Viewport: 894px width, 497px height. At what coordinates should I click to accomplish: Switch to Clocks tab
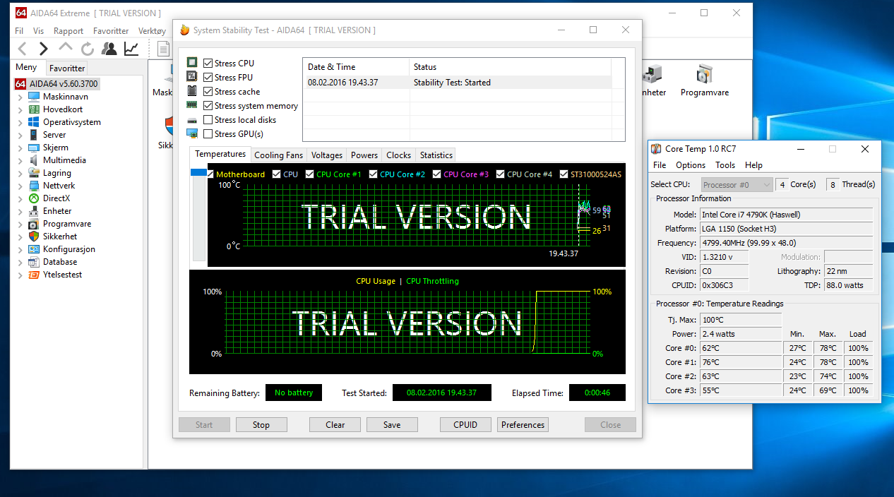point(398,155)
